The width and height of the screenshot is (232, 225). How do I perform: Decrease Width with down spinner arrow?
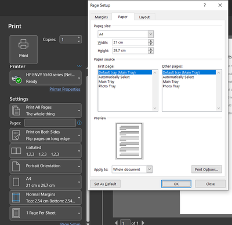click(x=151, y=44)
